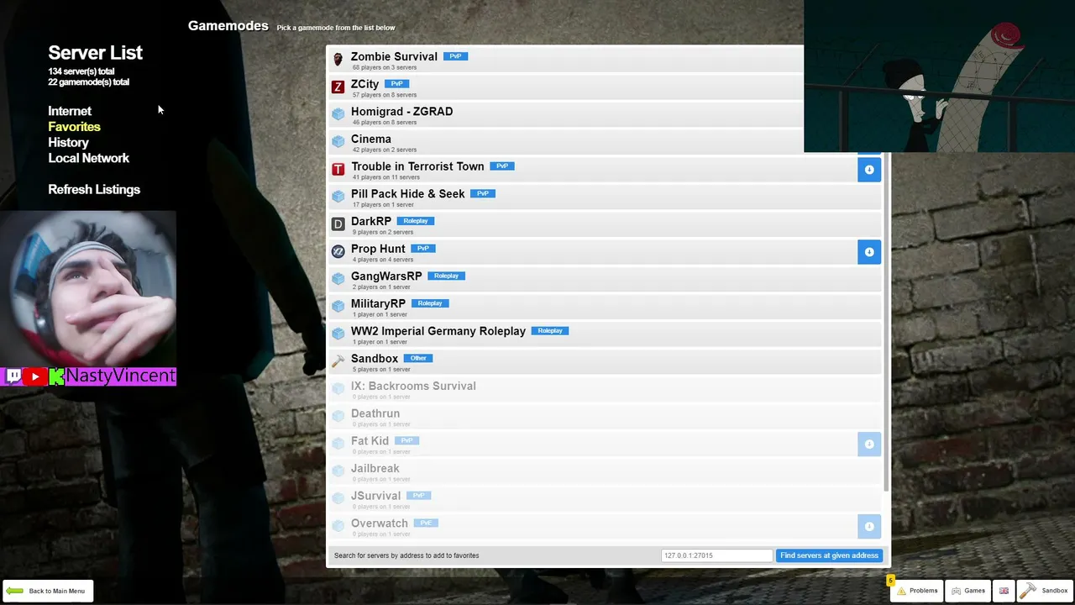
Task: Click the Cinema gamemode cube icon
Action: point(338,142)
